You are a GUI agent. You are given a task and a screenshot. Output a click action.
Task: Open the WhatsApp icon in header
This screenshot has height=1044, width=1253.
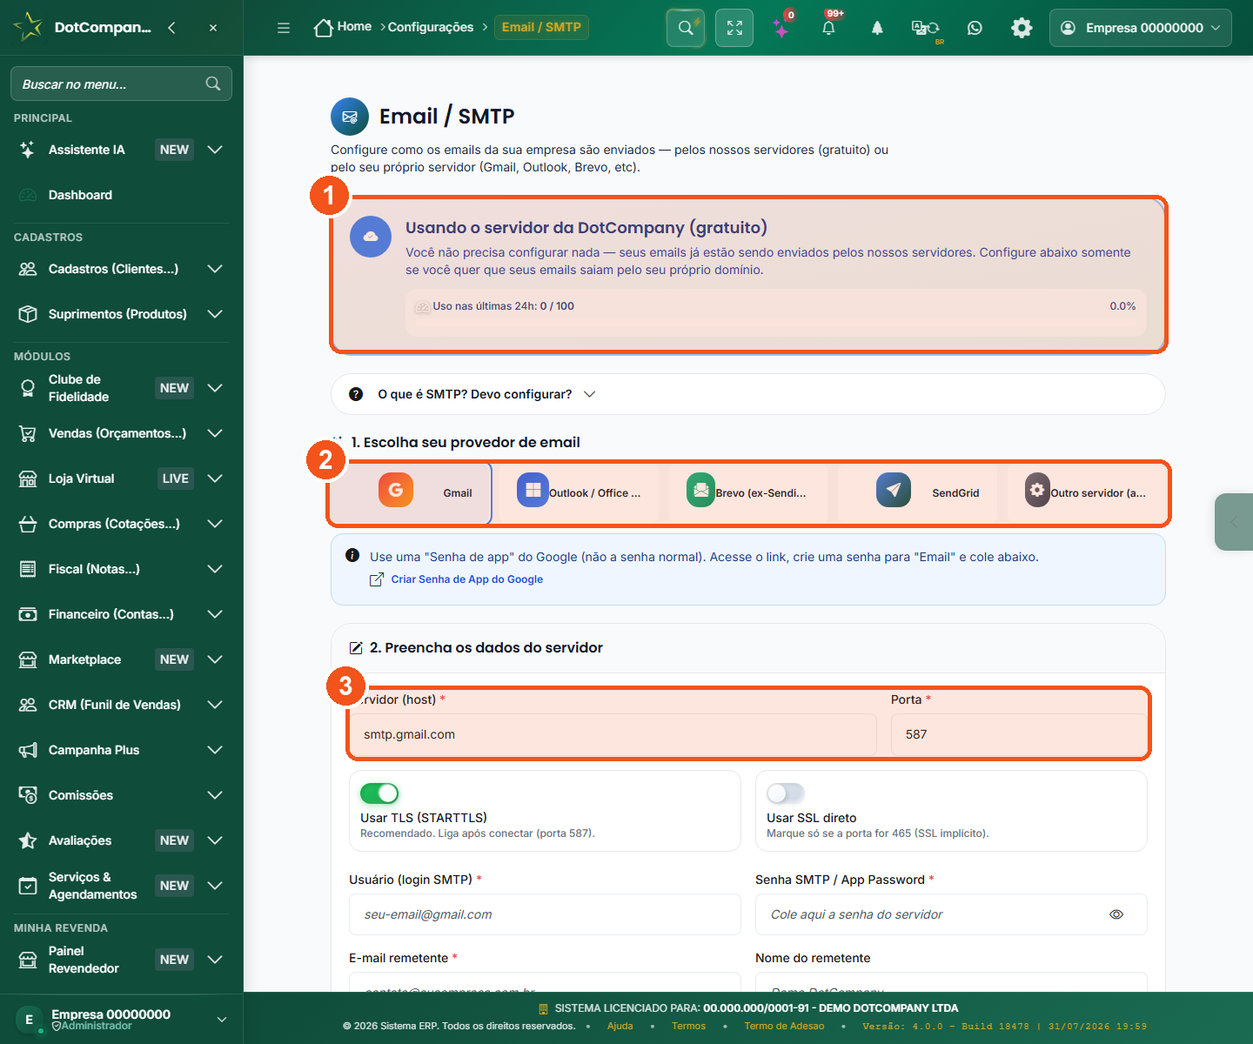(x=975, y=28)
